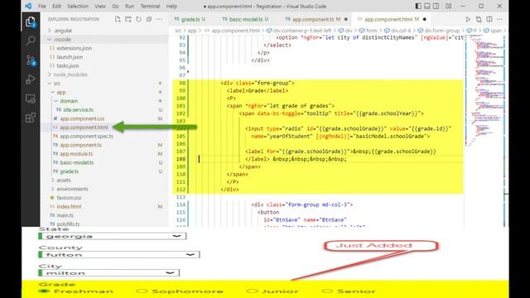Open tasks.json file
530x298 pixels.
click(x=68, y=65)
